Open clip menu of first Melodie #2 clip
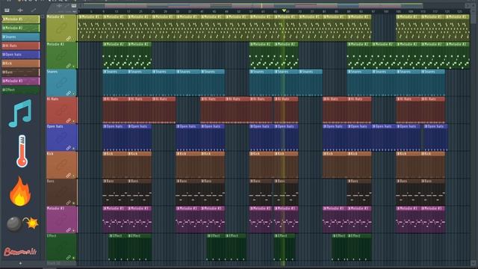This screenshot has height=269, width=478. click(105, 45)
